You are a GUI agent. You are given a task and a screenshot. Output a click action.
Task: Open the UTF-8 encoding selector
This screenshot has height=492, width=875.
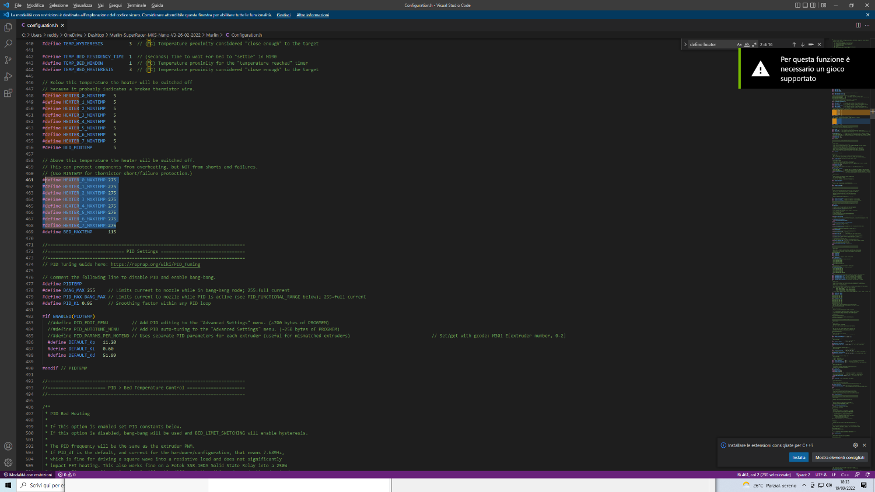(x=821, y=475)
